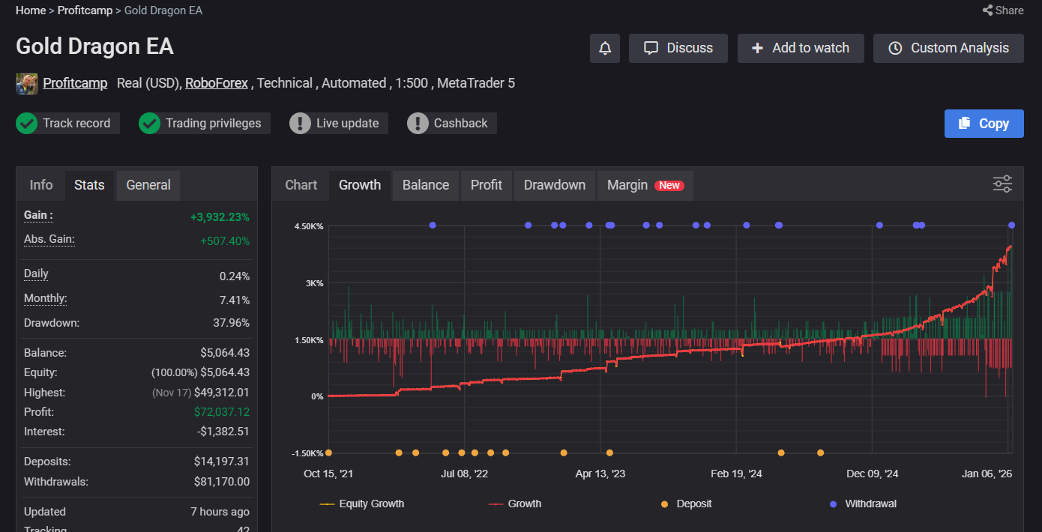Click the Profitcamp avatar thumbnail
The height and width of the screenshot is (532, 1042).
(x=27, y=83)
